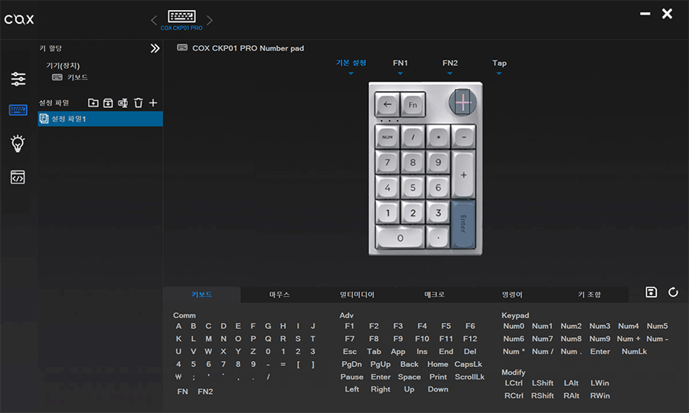689x413 pixels.
Task: Add a new profile with plus icon
Action: 153,102
